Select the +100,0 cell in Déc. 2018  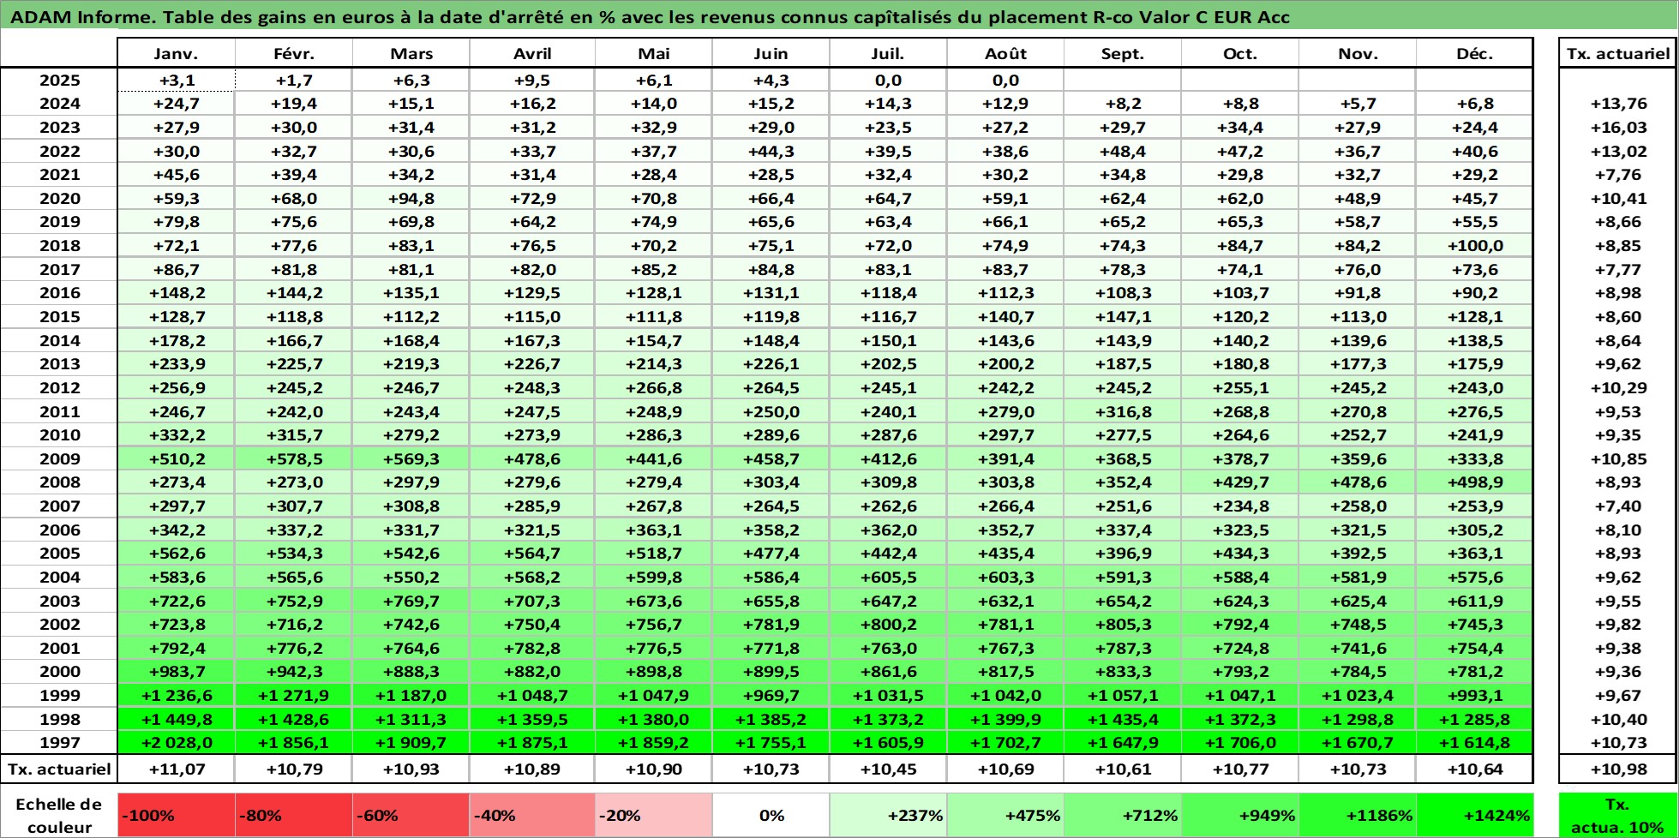click(x=1475, y=246)
